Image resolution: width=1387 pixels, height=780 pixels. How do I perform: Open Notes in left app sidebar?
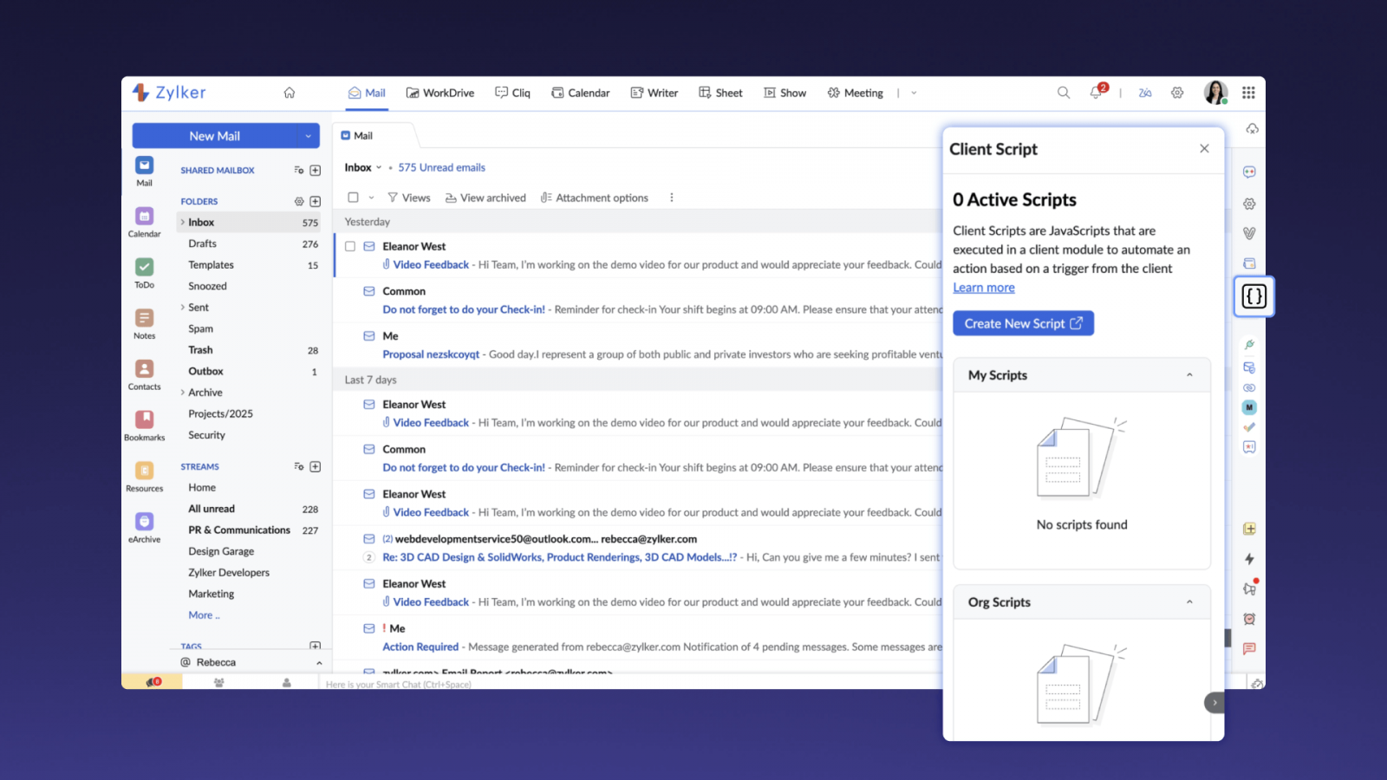[x=144, y=323]
